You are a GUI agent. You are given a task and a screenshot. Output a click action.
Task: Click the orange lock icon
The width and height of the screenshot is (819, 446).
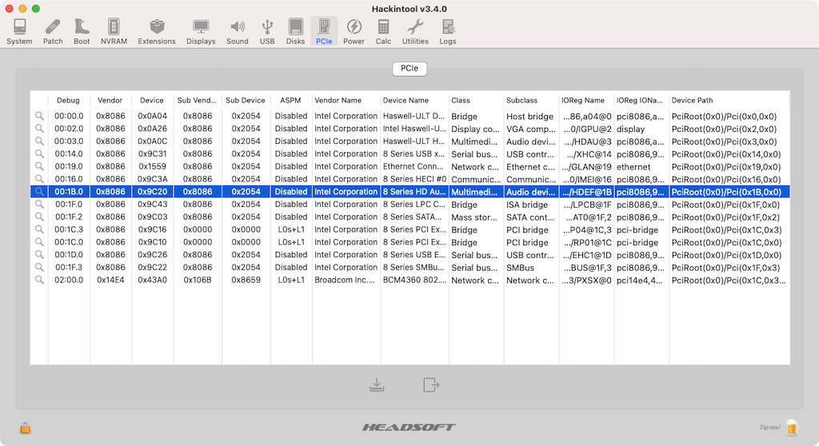click(25, 428)
